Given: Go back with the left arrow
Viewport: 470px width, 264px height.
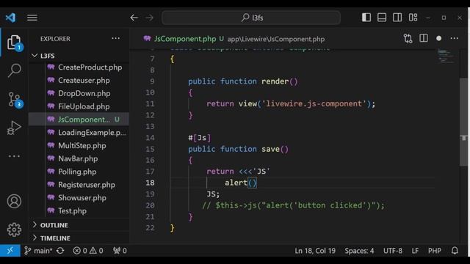Looking at the screenshot, I should coord(134,18).
